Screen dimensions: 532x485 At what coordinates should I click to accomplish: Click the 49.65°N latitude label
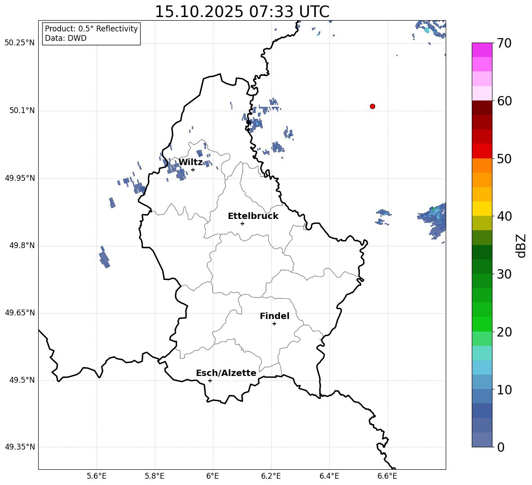pos(20,313)
